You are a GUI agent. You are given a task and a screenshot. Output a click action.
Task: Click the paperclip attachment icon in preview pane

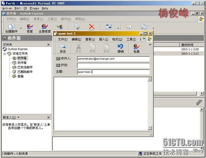[x=199, y=103]
